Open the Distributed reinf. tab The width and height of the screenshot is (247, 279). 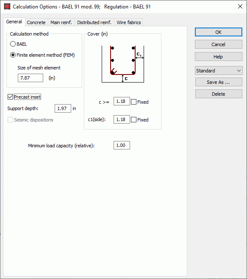[x=94, y=22]
